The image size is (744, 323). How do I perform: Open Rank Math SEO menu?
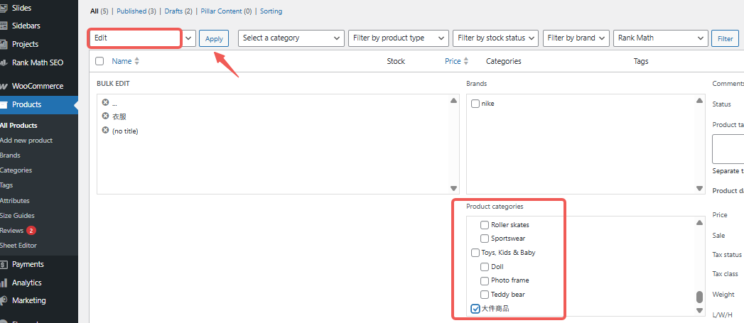pos(37,62)
